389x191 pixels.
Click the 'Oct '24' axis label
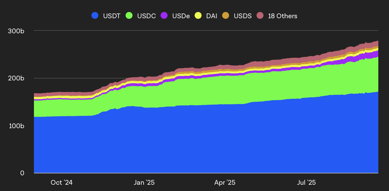[62, 182]
